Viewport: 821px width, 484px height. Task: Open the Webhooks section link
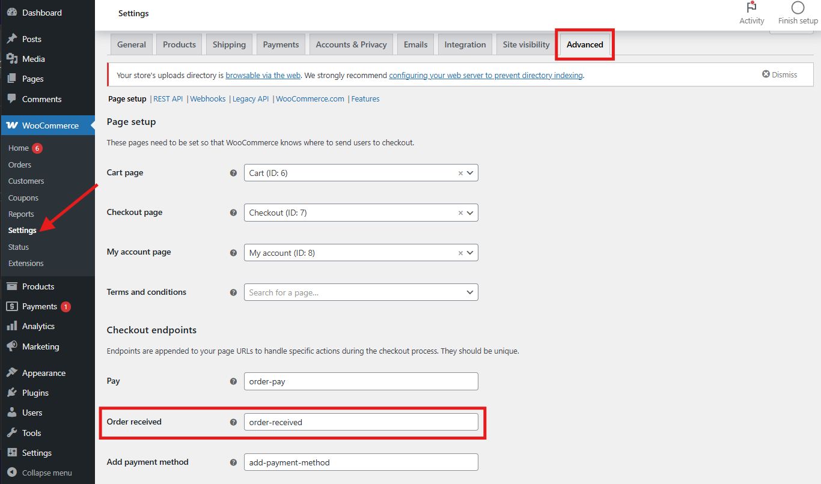208,99
